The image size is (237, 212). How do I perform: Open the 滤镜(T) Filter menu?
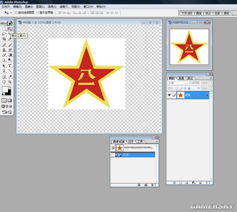(x=64, y=7)
